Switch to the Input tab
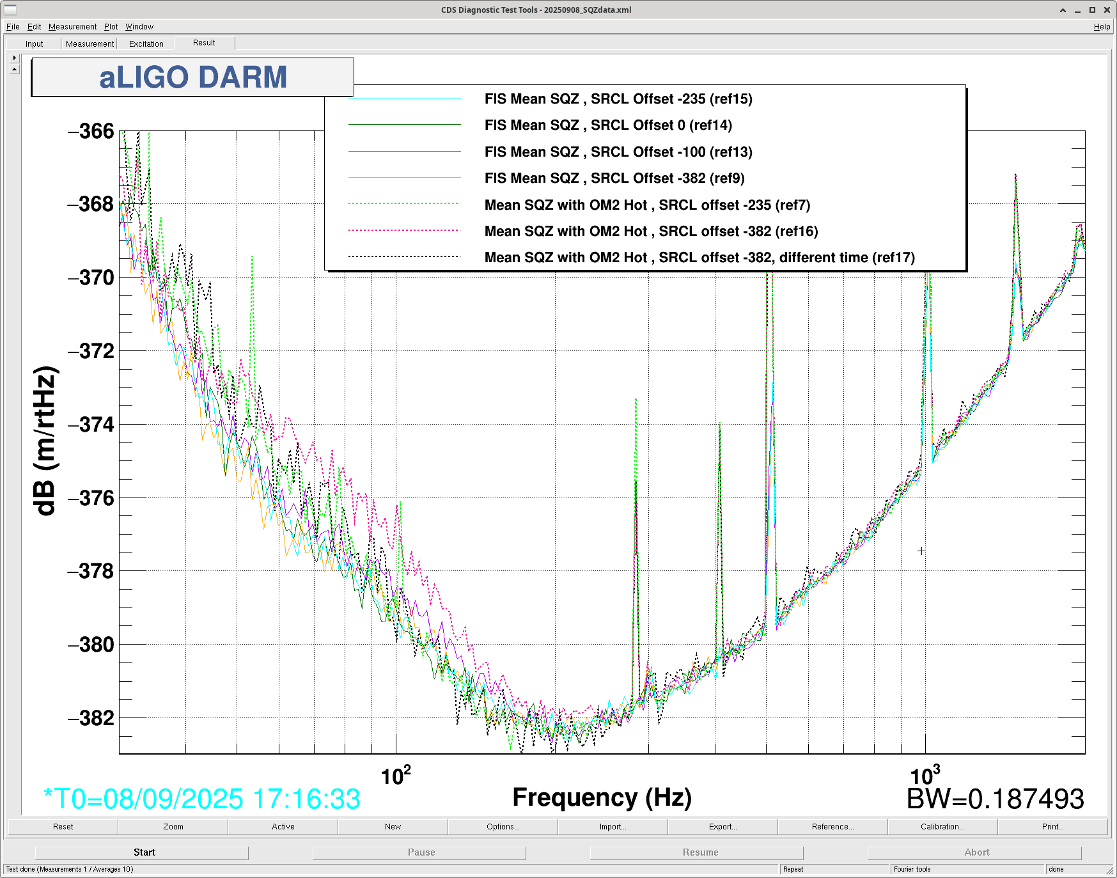Viewport: 1117px width, 878px height. (35, 44)
